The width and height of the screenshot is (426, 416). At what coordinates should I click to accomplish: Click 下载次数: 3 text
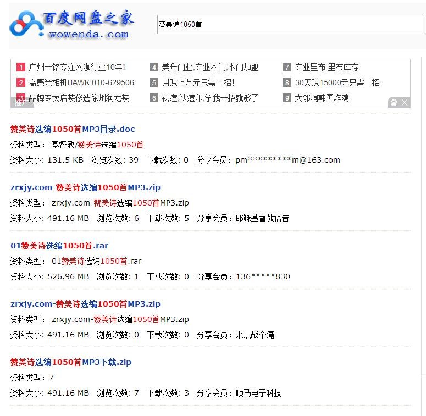click(168, 393)
